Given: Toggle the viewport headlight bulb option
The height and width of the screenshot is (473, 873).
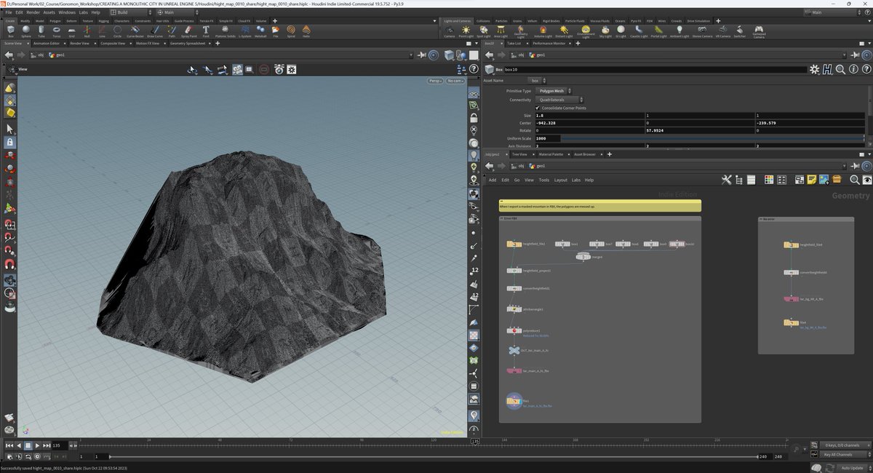Looking at the screenshot, I should click(474, 157).
